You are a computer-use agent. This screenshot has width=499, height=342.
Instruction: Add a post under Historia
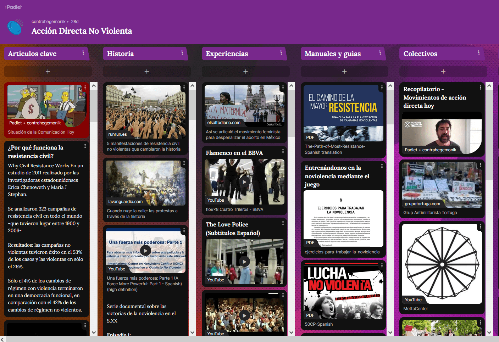point(147,72)
